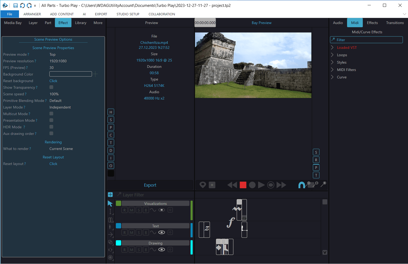Viewport: 408px width, 264px height.
Task: Select the arrow pointer tool
Action: tap(110, 203)
